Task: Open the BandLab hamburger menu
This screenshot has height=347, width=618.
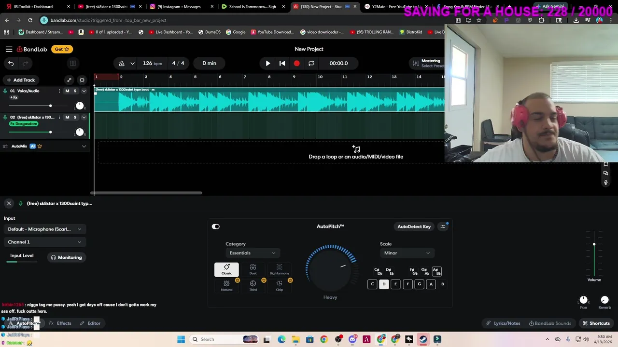Action: pyautogui.click(x=9, y=49)
